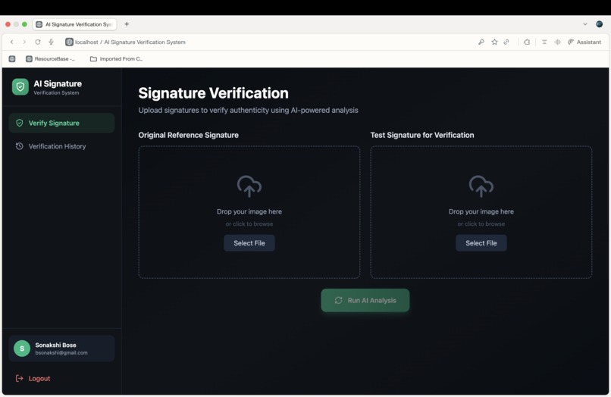Click the browser profile avatar
Image resolution: width=611 pixels, height=397 pixels.
click(x=600, y=24)
